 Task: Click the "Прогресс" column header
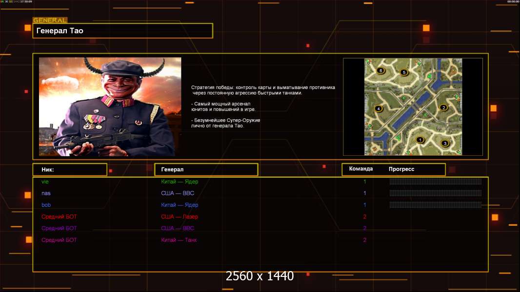[x=401, y=169]
